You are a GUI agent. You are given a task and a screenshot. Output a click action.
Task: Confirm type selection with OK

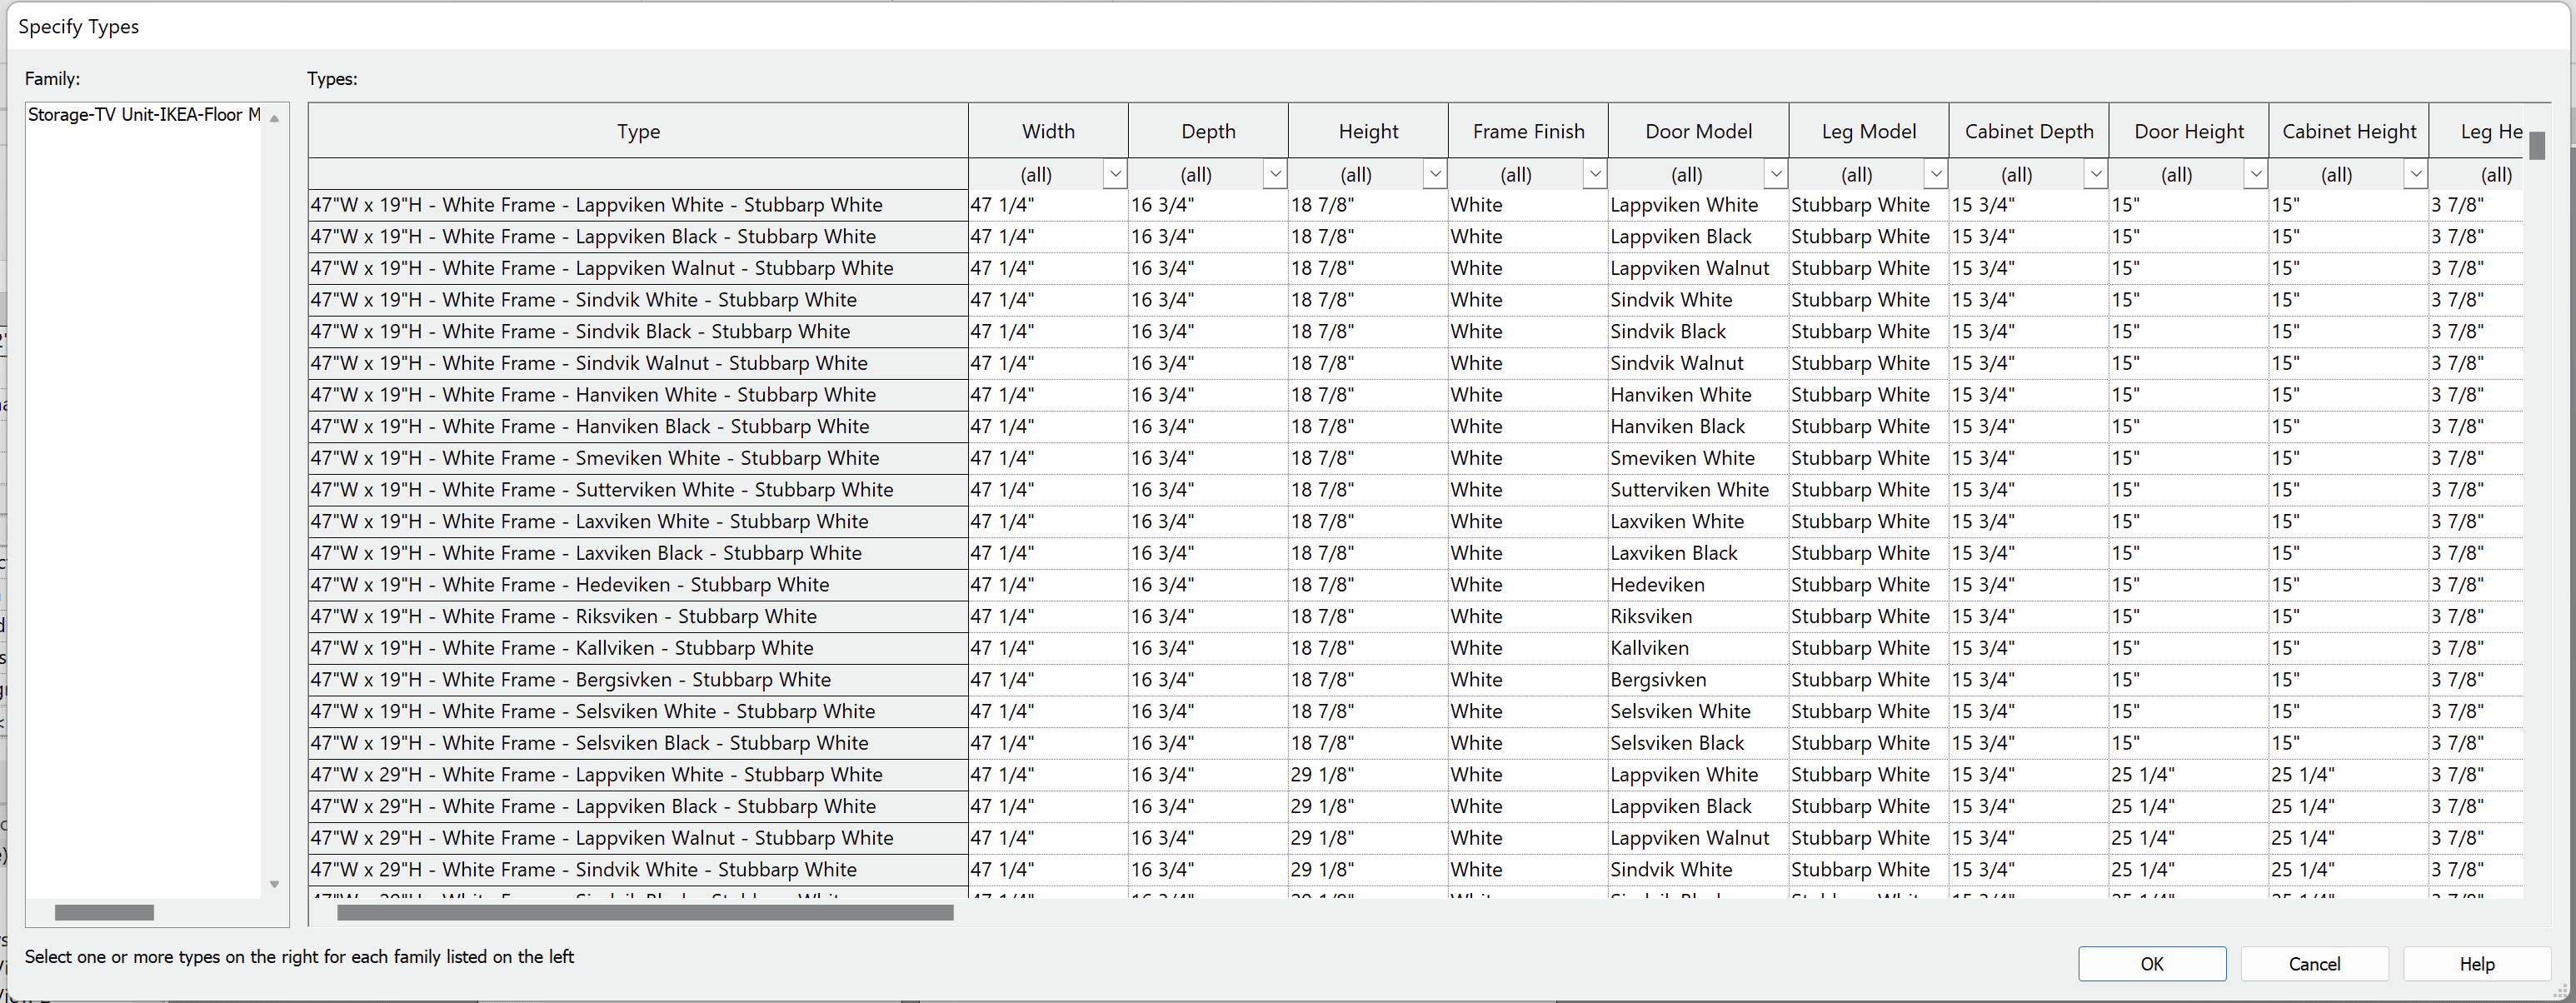2152,963
